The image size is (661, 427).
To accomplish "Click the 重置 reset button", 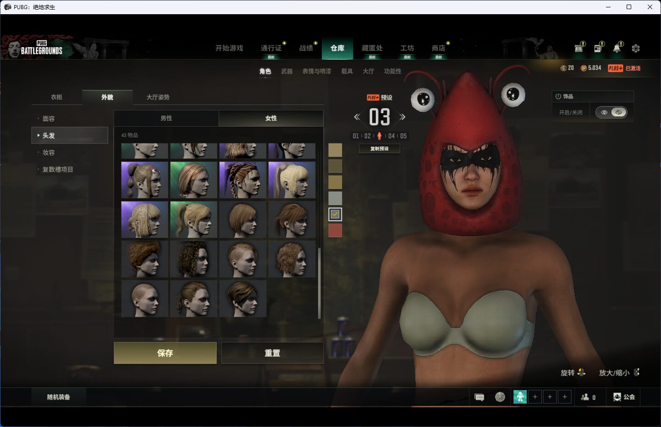I will click(272, 353).
